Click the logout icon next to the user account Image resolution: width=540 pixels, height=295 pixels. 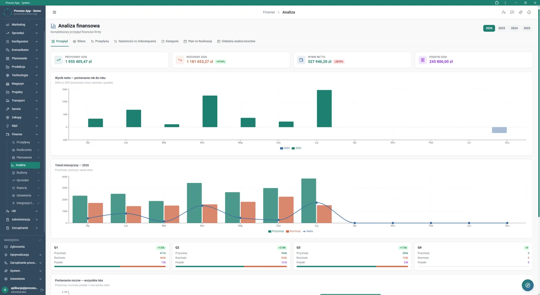(42, 290)
